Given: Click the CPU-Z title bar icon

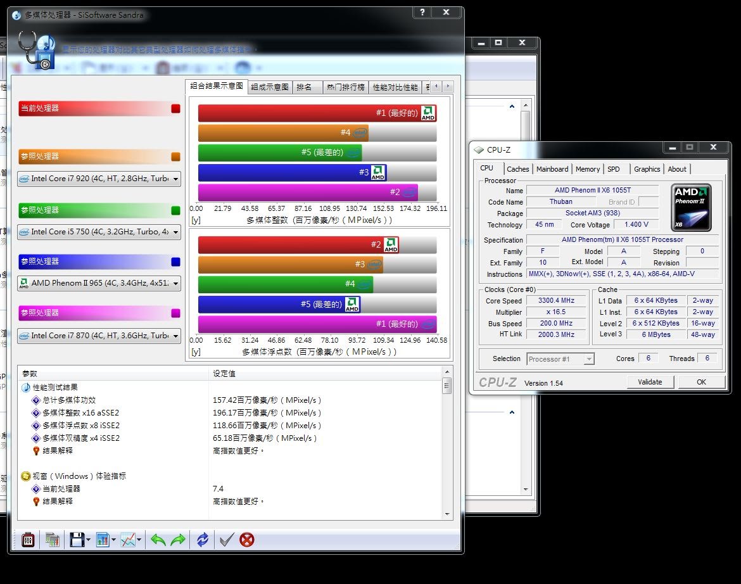Looking at the screenshot, I should point(479,149).
